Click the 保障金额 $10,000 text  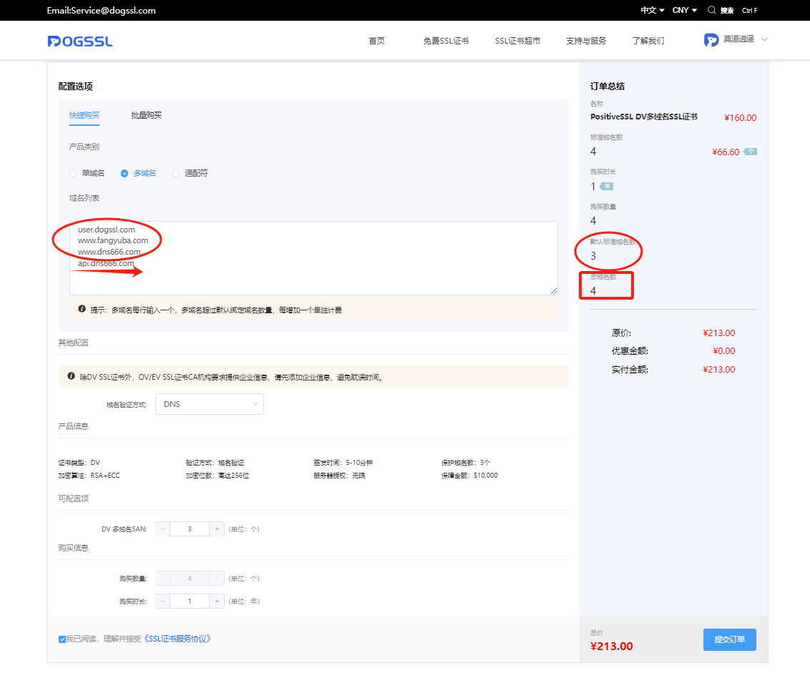point(469,475)
